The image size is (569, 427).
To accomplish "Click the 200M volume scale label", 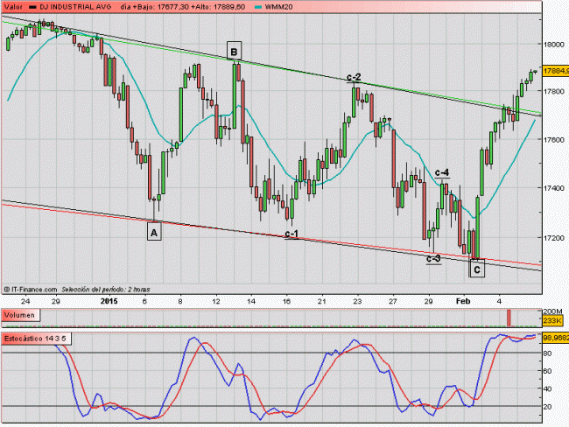I will (x=553, y=311).
